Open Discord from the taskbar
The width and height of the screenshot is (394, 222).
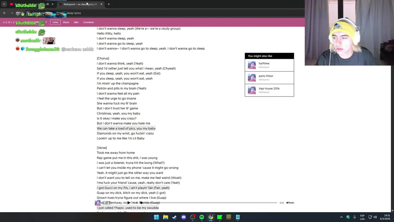pos(183,217)
